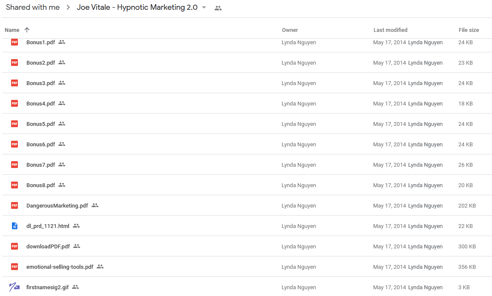Reverse sort direction with the Name arrow
This screenshot has height=296, width=492.
click(x=27, y=30)
